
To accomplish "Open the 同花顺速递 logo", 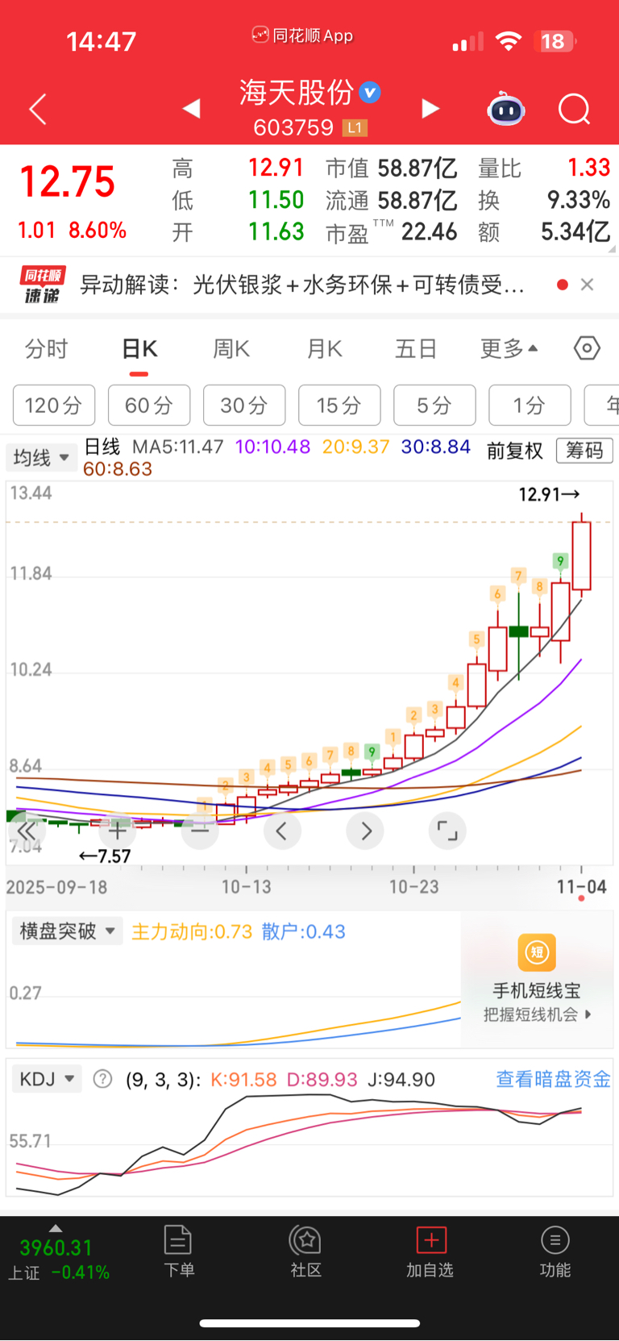I will click(x=43, y=285).
